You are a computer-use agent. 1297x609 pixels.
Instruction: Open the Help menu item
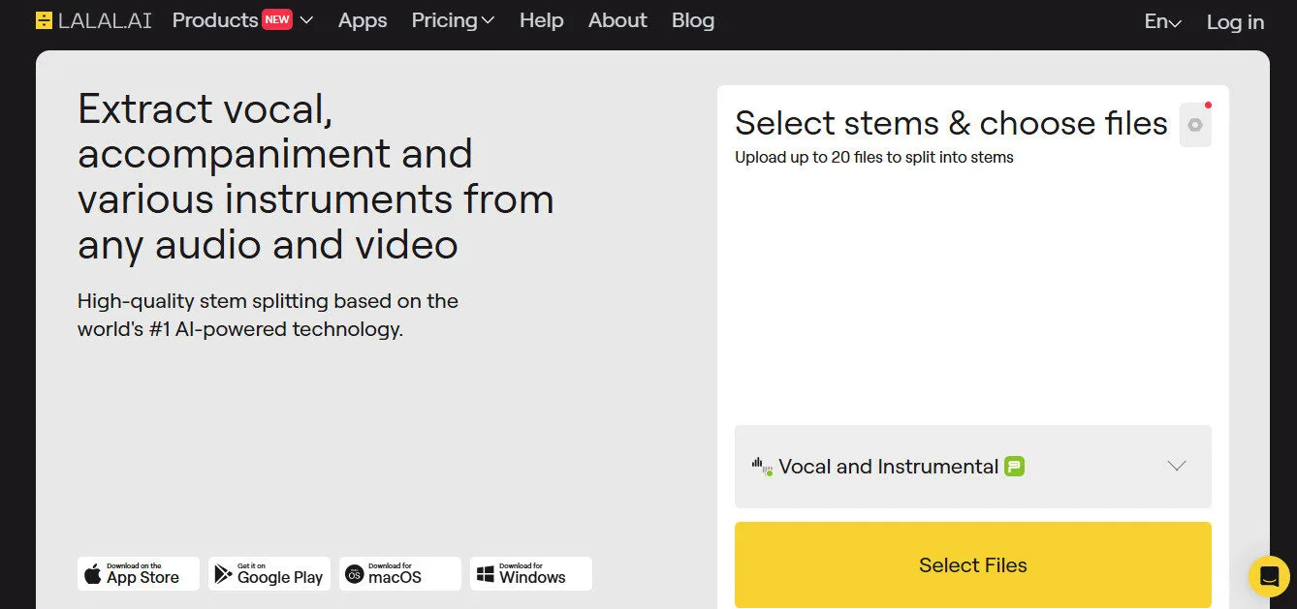click(541, 20)
